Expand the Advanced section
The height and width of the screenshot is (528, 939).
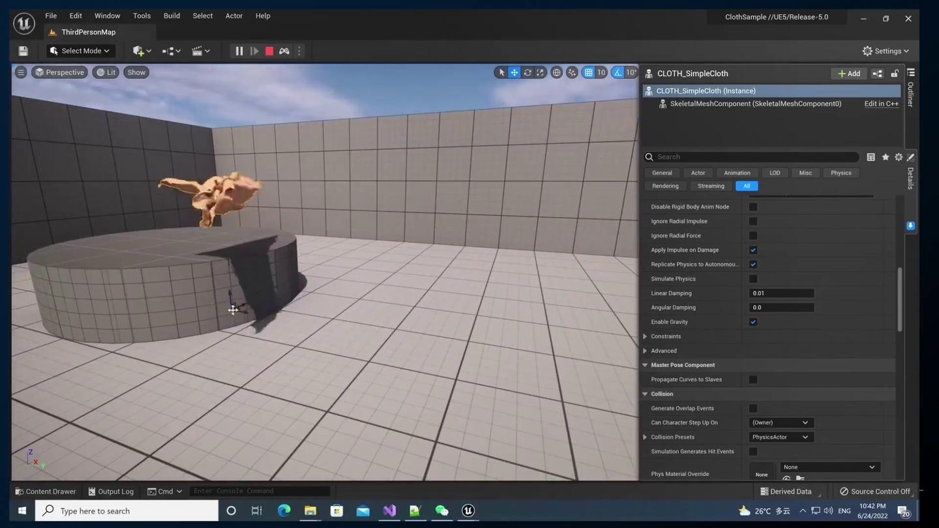[x=645, y=351]
